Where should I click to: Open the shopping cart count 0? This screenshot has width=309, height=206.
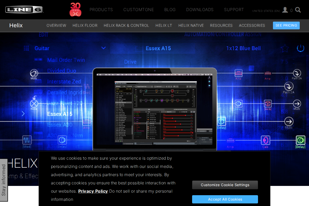(291, 11)
